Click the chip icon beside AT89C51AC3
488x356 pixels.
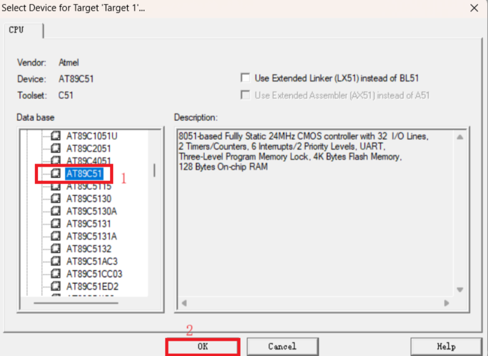click(55, 261)
